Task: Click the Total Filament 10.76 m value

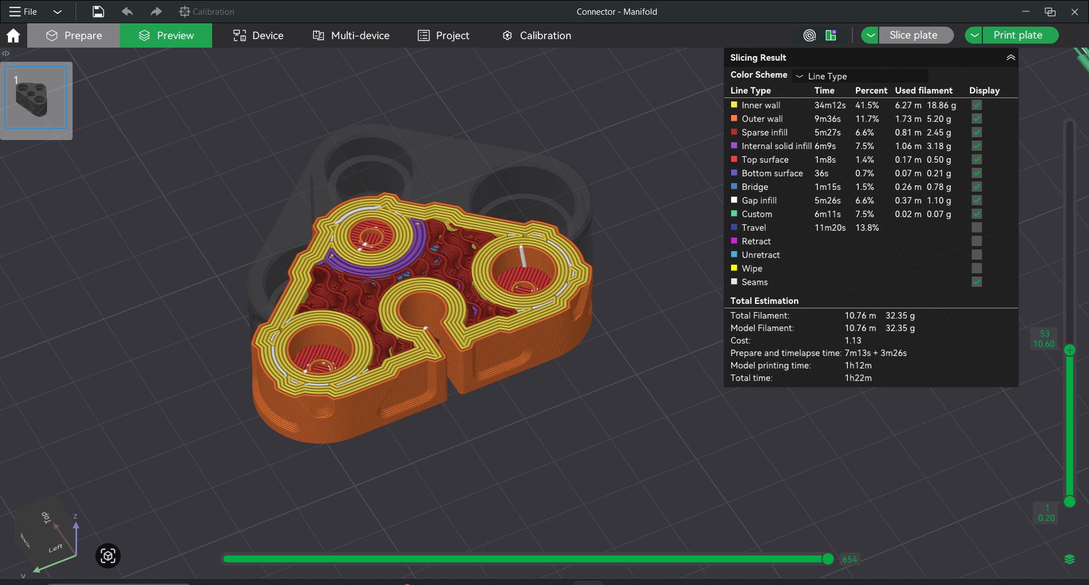Action: 860,316
